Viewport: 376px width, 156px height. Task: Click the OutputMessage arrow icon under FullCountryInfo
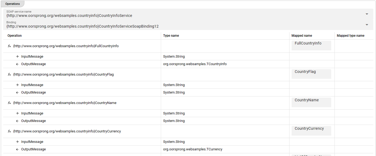17,64
